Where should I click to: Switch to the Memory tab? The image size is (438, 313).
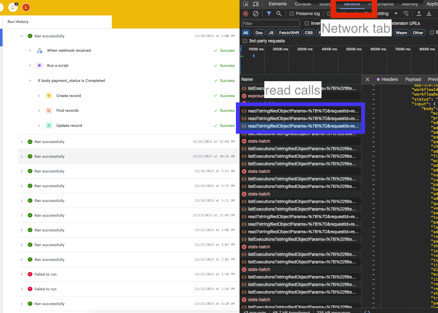[x=410, y=4]
